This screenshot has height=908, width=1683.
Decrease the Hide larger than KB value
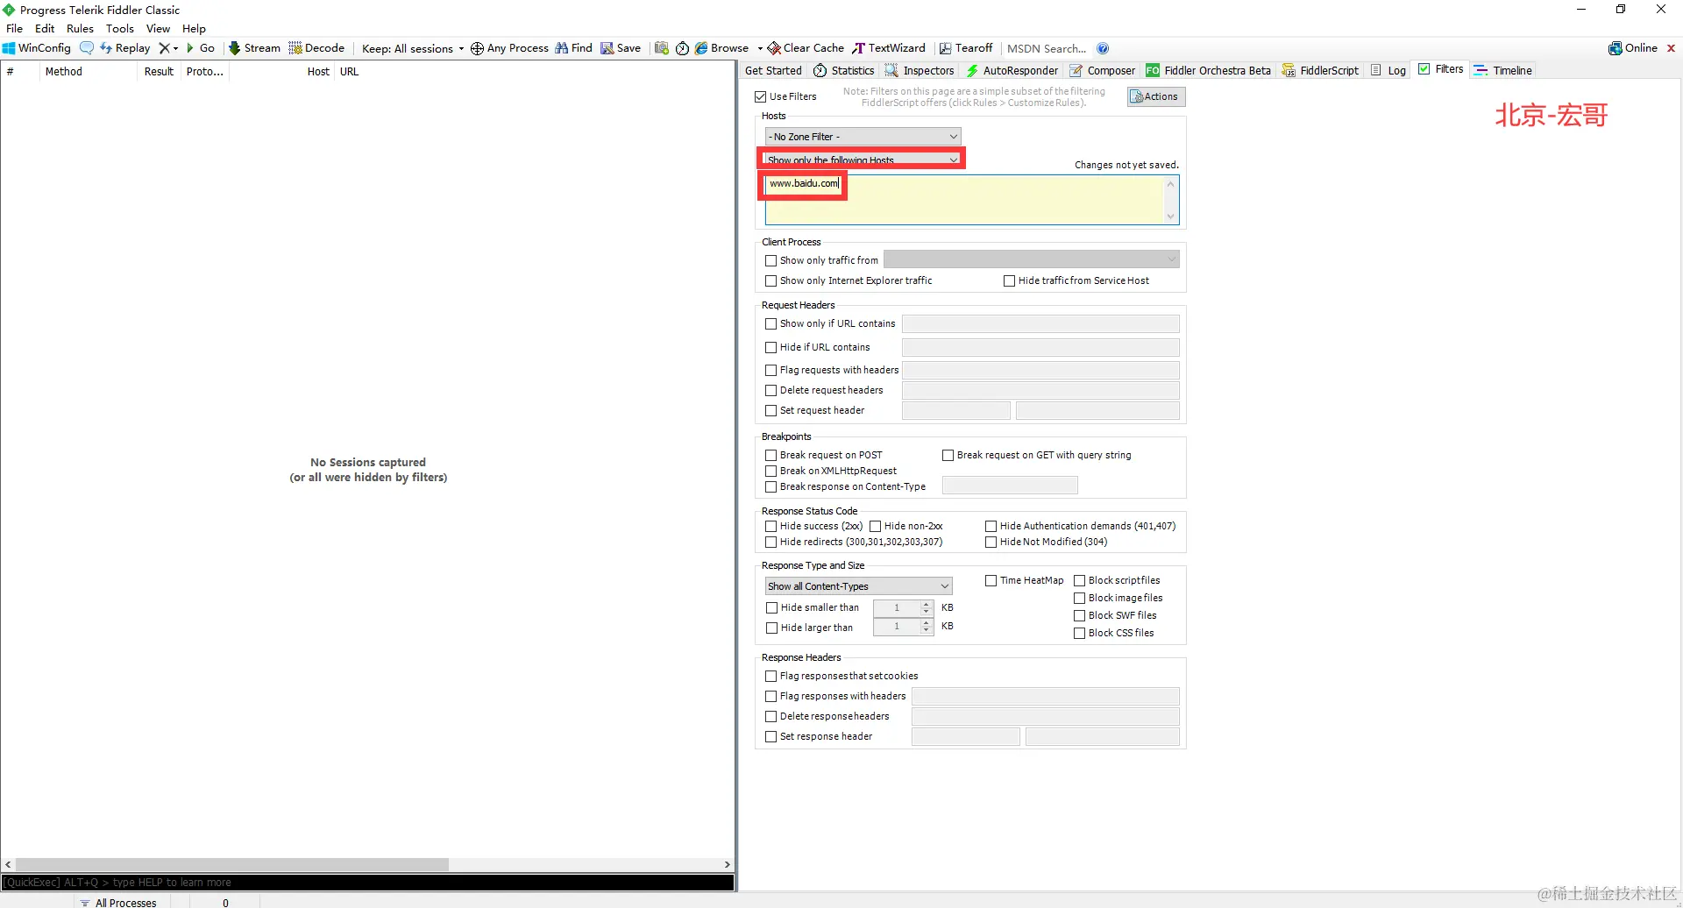coord(927,630)
